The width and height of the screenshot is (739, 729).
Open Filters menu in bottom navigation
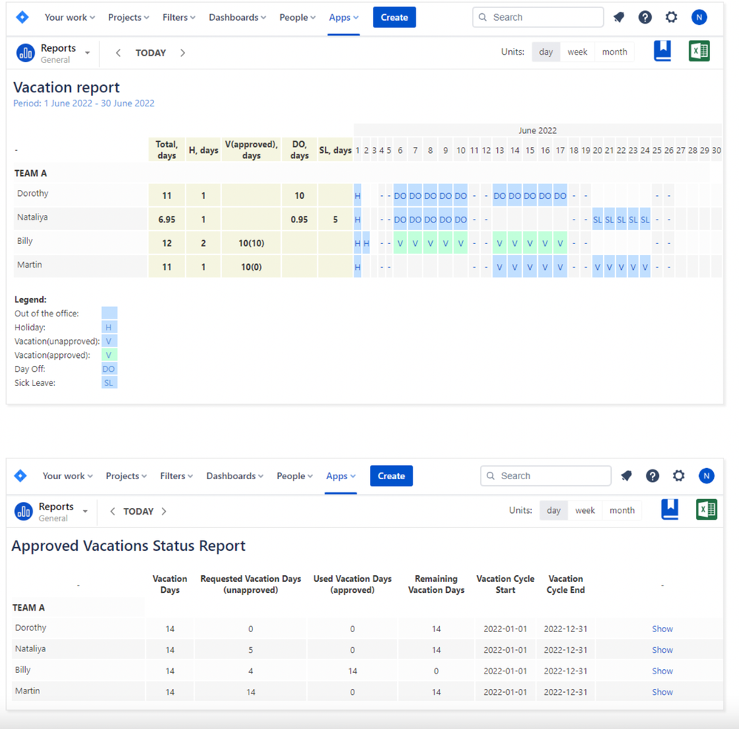coord(176,475)
